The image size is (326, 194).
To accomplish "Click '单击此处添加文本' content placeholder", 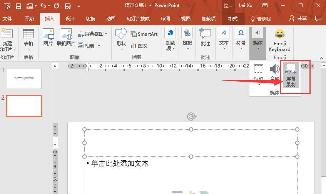I will 120,164.
